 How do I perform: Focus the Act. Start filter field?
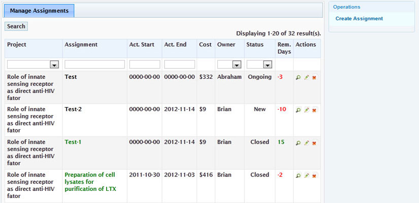(144, 65)
